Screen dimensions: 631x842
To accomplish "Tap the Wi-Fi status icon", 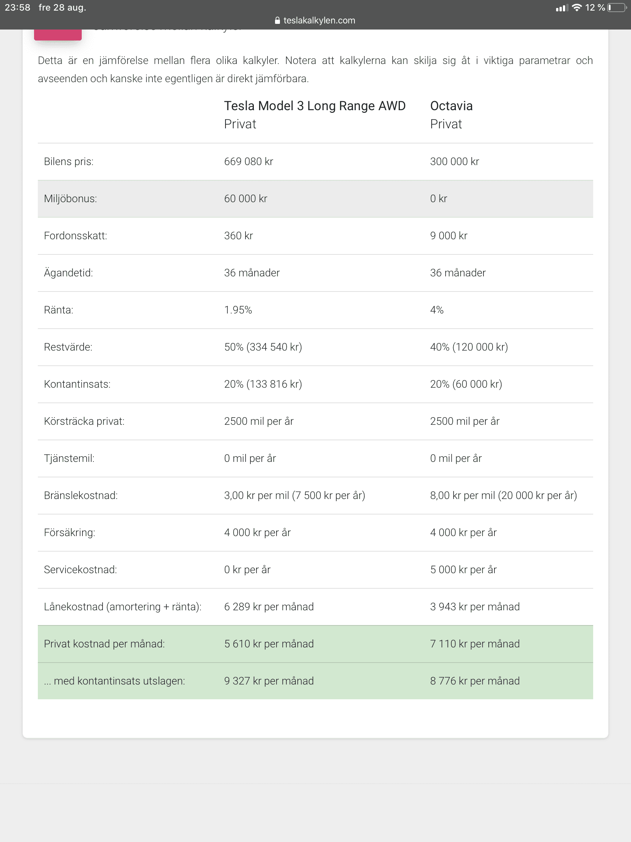I will coord(577,8).
